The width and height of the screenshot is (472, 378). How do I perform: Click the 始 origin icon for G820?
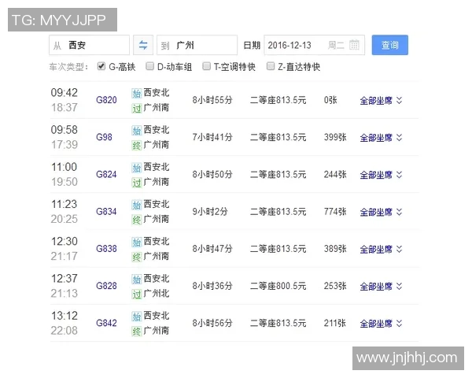(137, 93)
